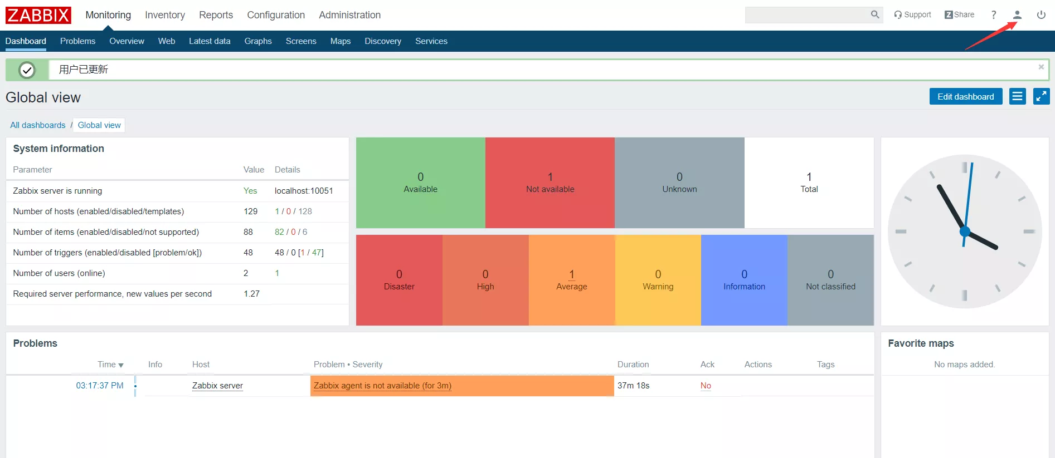Click the Edit dashboard button
The image size is (1055, 458).
(965, 96)
